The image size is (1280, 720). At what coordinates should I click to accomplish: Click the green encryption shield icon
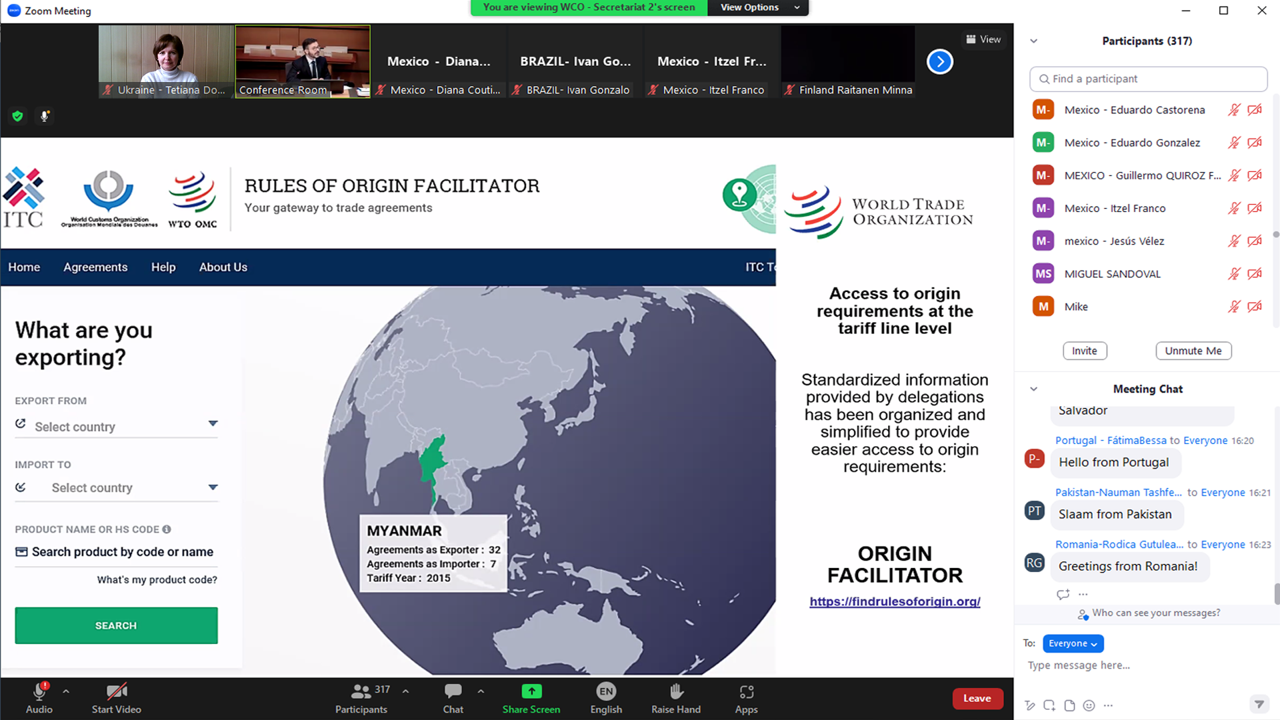pyautogui.click(x=17, y=116)
